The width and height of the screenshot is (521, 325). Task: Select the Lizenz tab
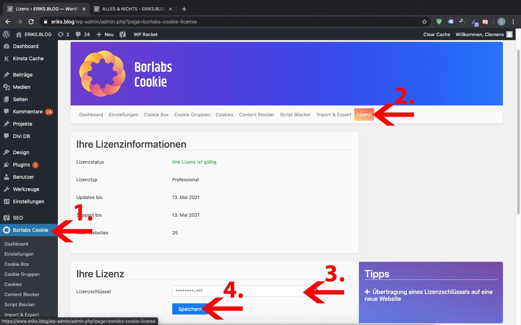[364, 114]
